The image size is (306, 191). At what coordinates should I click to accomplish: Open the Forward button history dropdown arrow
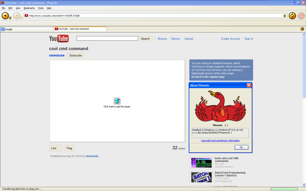(x=22, y=18)
